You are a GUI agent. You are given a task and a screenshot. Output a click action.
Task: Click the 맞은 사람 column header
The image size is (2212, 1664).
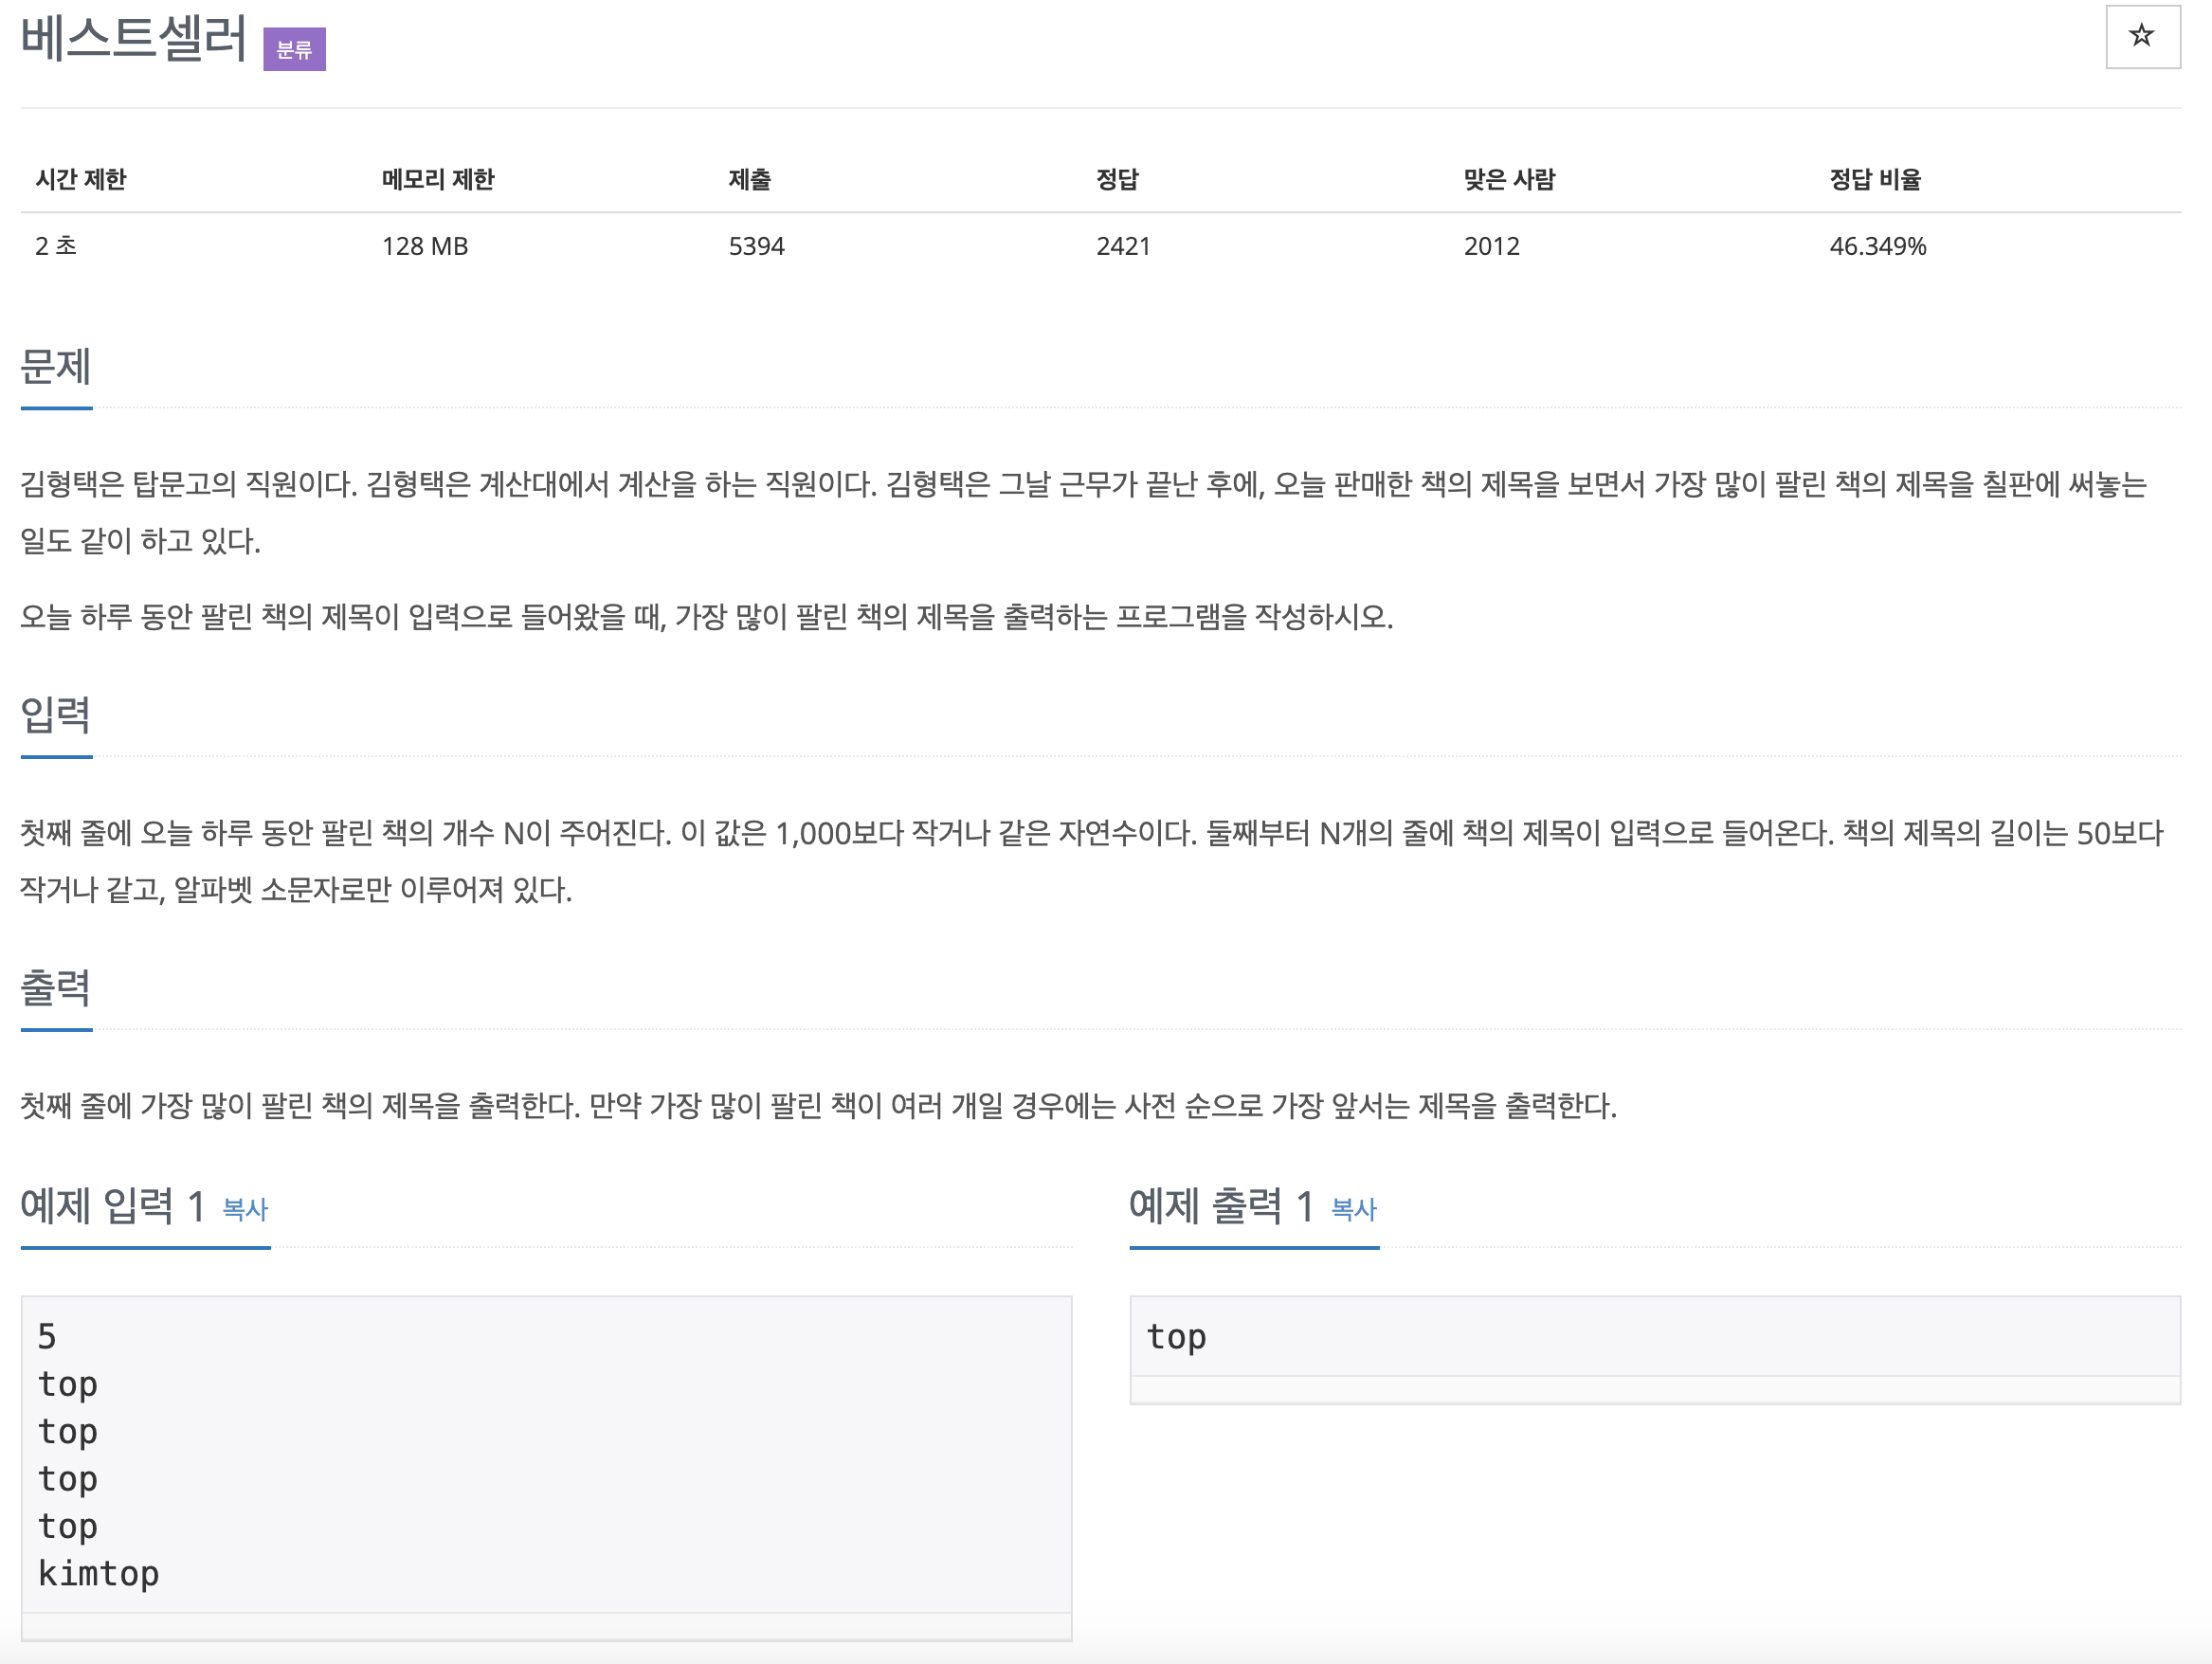pos(1509,179)
